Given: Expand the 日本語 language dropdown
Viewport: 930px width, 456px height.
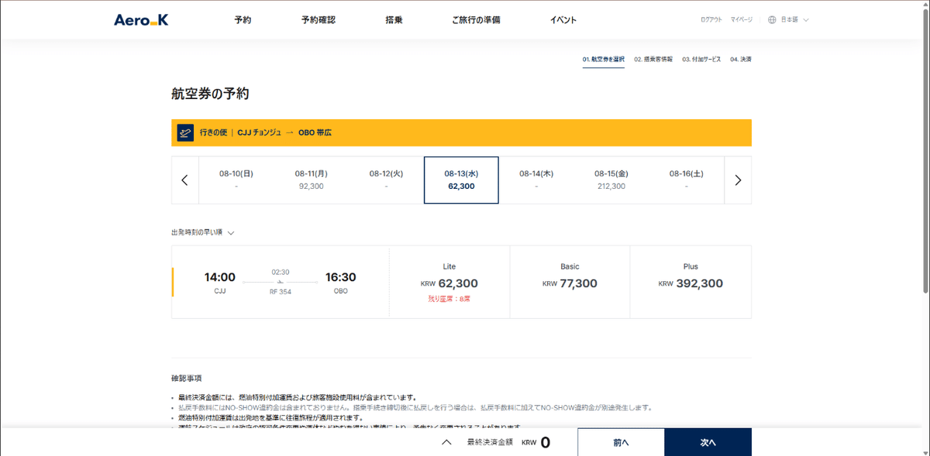Looking at the screenshot, I should (794, 20).
